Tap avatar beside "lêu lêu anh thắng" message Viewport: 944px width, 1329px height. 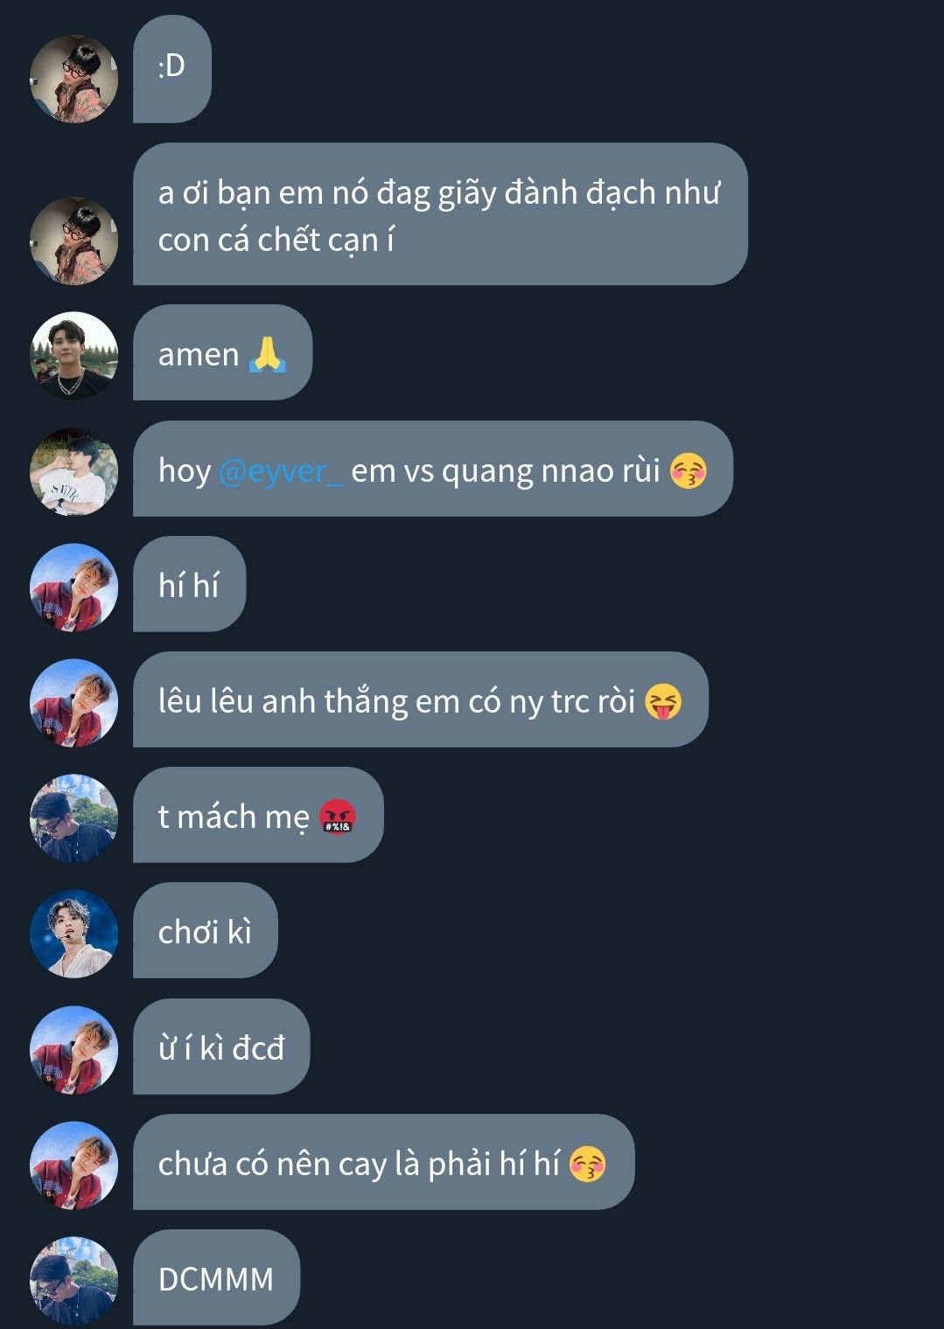[x=73, y=702]
